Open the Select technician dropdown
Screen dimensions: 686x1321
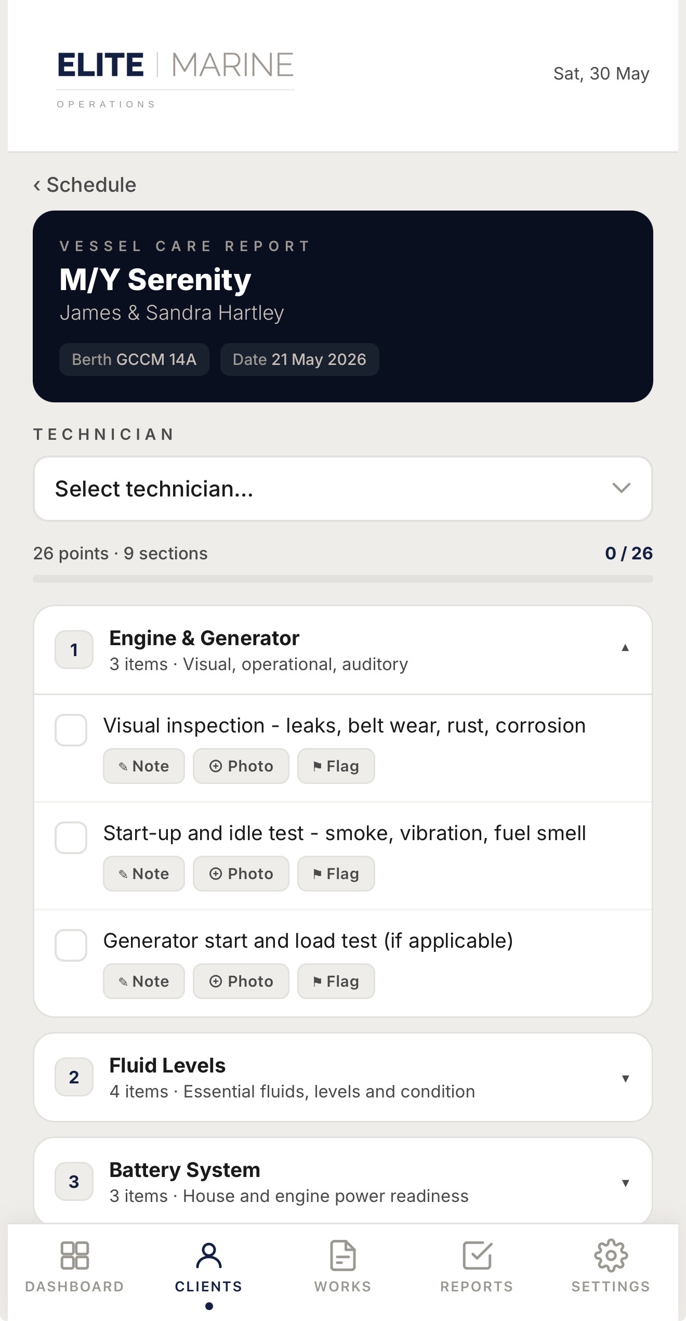343,489
